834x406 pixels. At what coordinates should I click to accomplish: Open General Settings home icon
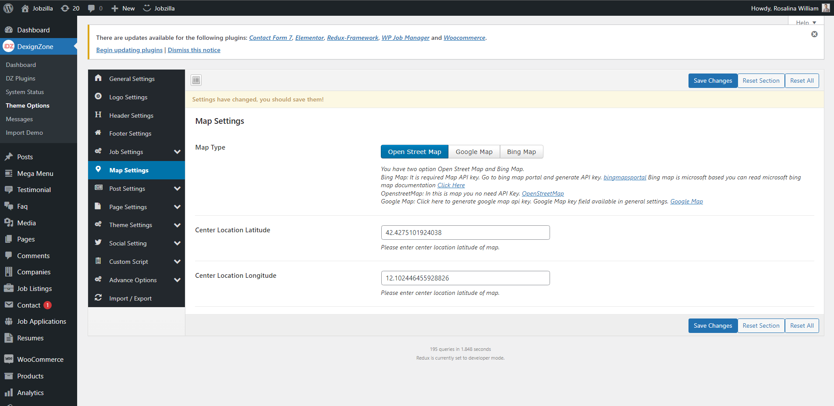99,78
